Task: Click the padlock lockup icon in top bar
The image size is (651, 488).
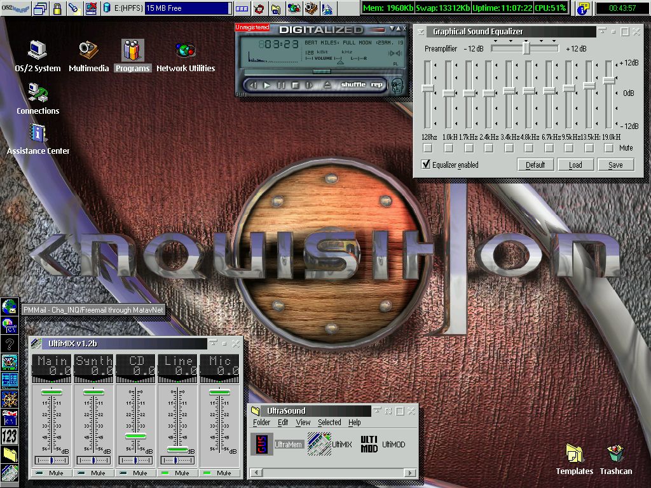Action: pyautogui.click(x=57, y=8)
